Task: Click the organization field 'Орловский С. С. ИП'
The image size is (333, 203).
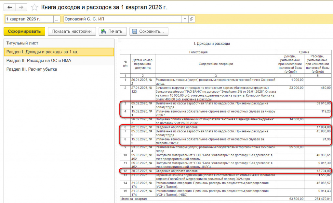Action: tap(123, 19)
